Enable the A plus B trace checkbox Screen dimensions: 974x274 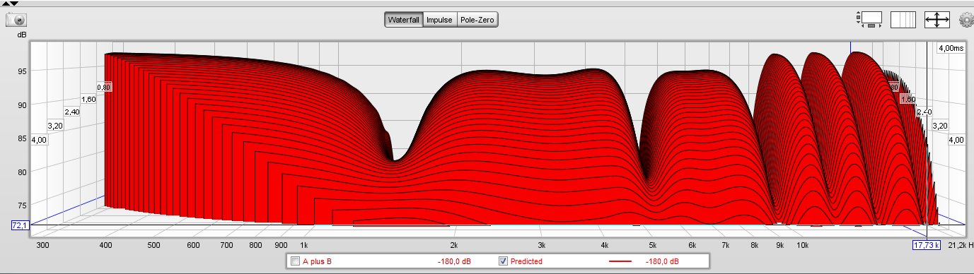click(x=295, y=261)
